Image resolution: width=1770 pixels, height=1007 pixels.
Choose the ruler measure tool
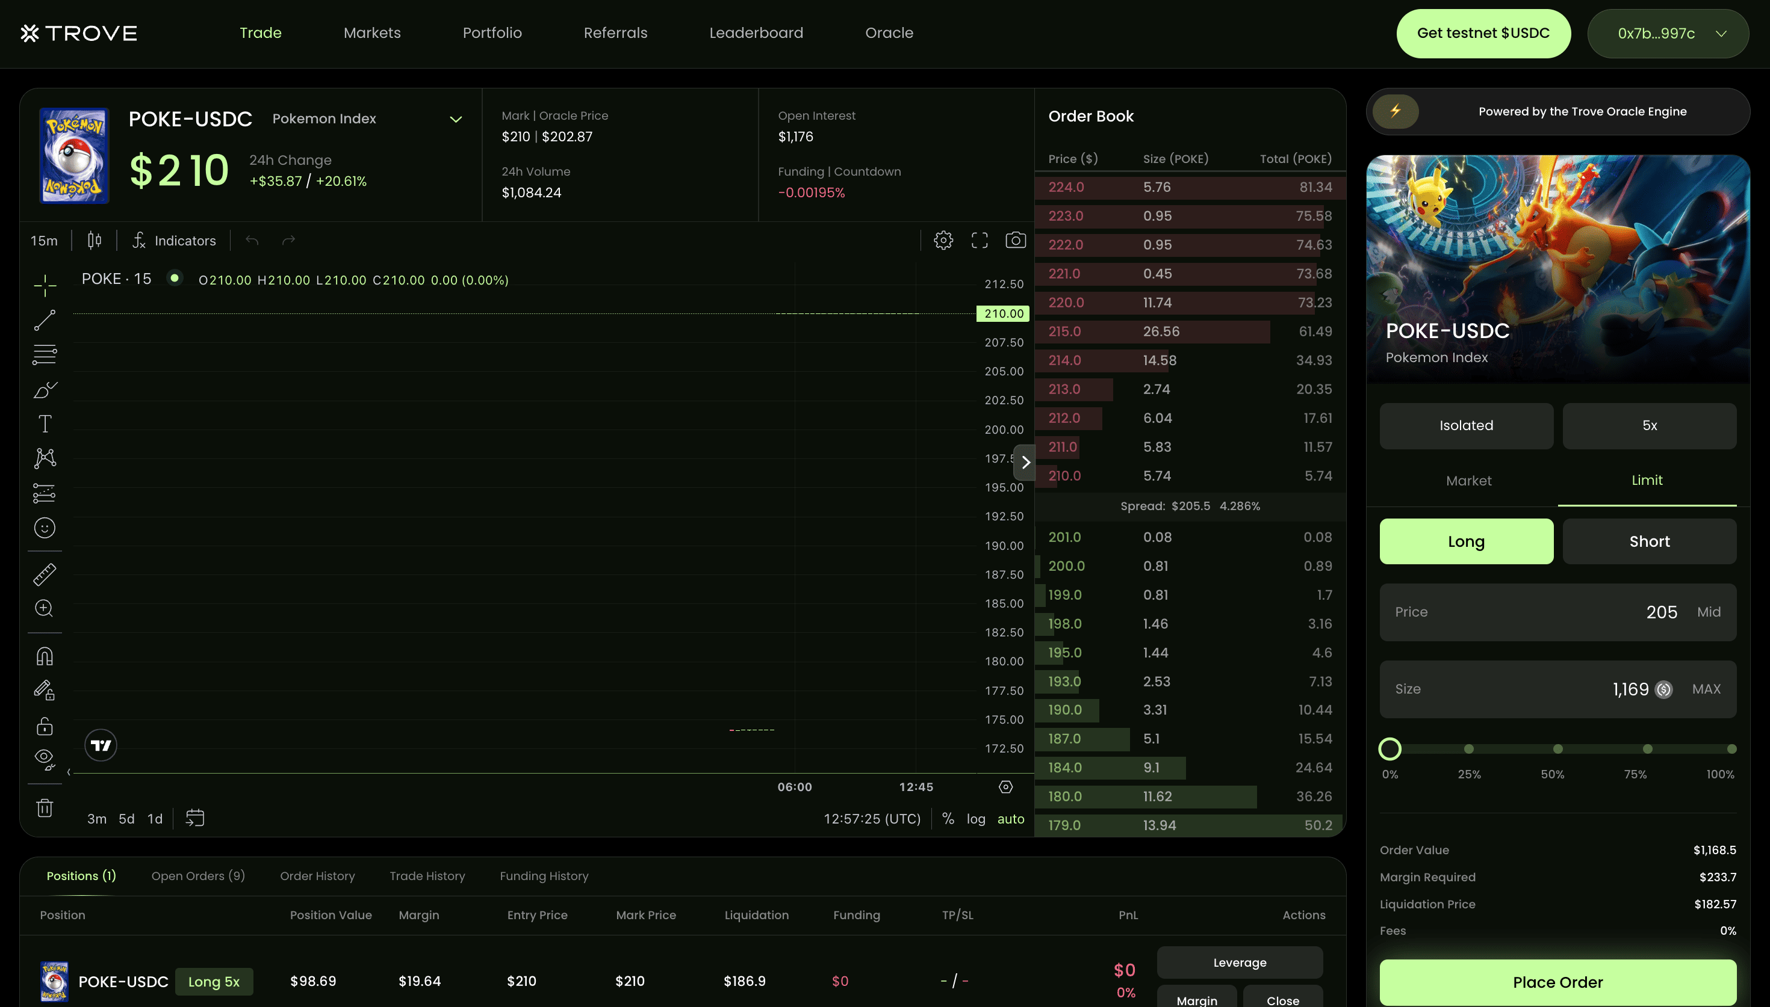pyautogui.click(x=45, y=574)
